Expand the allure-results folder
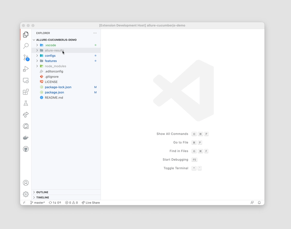The width and height of the screenshot is (291, 229). tap(54, 51)
